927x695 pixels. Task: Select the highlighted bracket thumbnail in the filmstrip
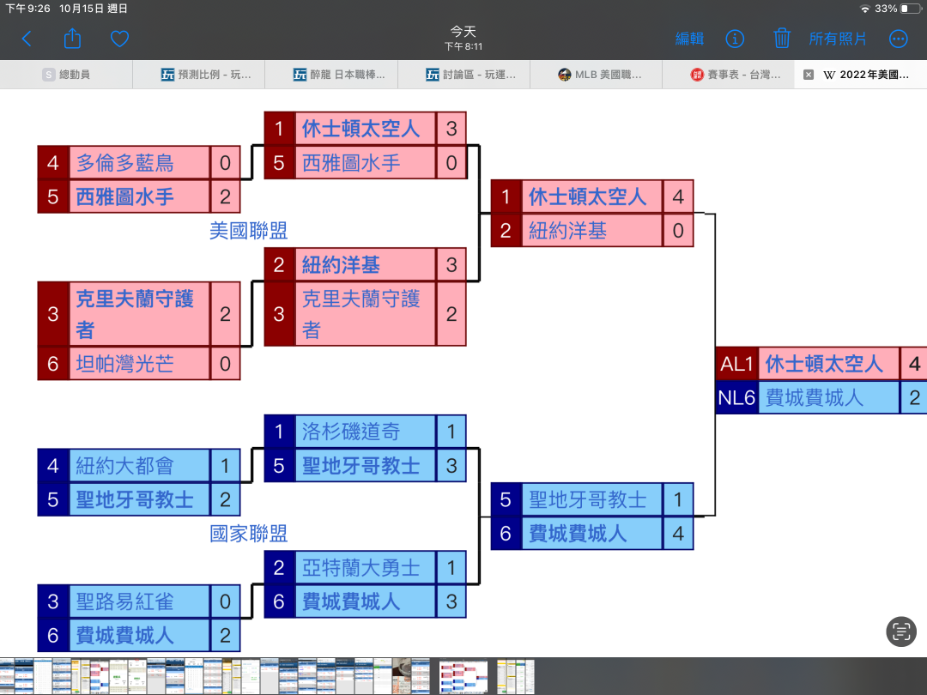(x=463, y=677)
